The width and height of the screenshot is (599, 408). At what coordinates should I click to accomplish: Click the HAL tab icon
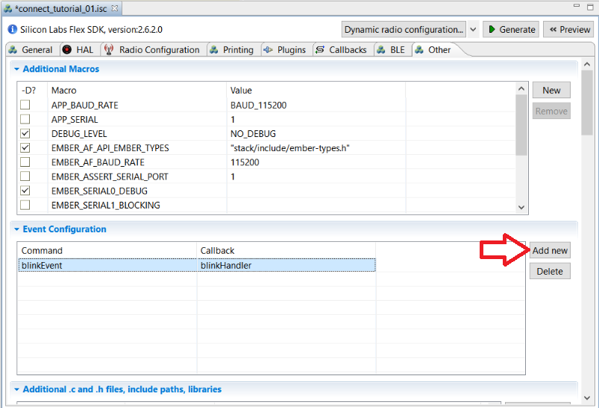[67, 50]
